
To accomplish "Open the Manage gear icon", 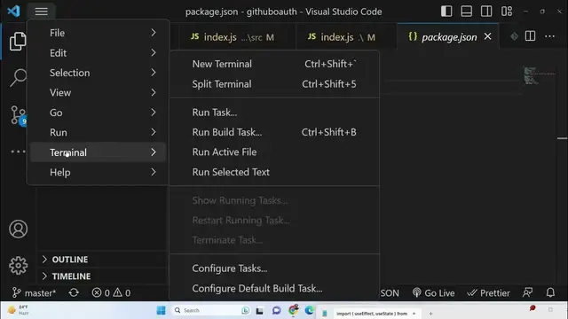I will tap(18, 266).
